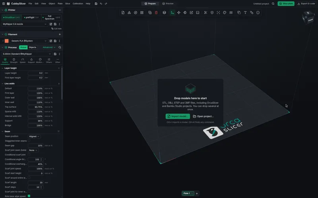Click the search magnifier in top right bar
Viewport: 318px width, 198px height.
pyautogui.click(x=273, y=4)
